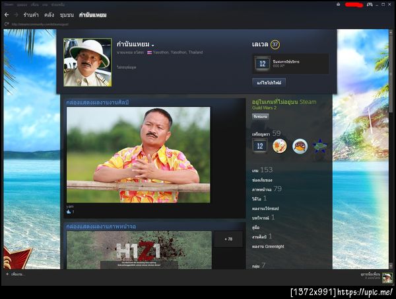Open the videos 1 link

tap(259, 198)
